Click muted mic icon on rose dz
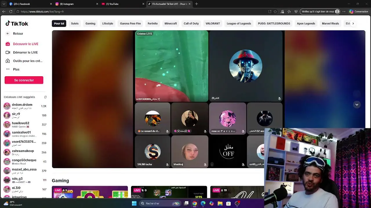371x208 pixels. click(x=243, y=131)
